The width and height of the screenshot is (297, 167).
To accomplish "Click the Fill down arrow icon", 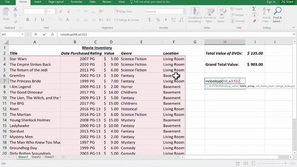I will point(254,15).
